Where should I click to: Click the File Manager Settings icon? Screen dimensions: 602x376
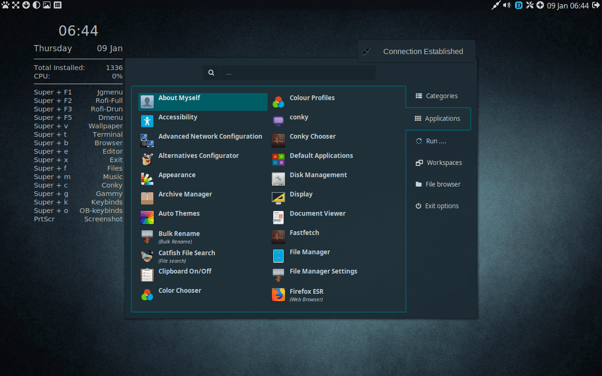pyautogui.click(x=278, y=275)
